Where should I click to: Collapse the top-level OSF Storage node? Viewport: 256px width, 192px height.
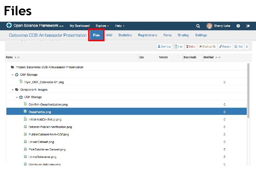[x=12, y=75]
